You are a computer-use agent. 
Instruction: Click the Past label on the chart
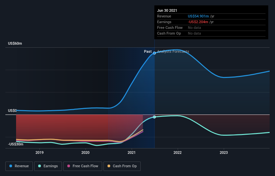148,51
